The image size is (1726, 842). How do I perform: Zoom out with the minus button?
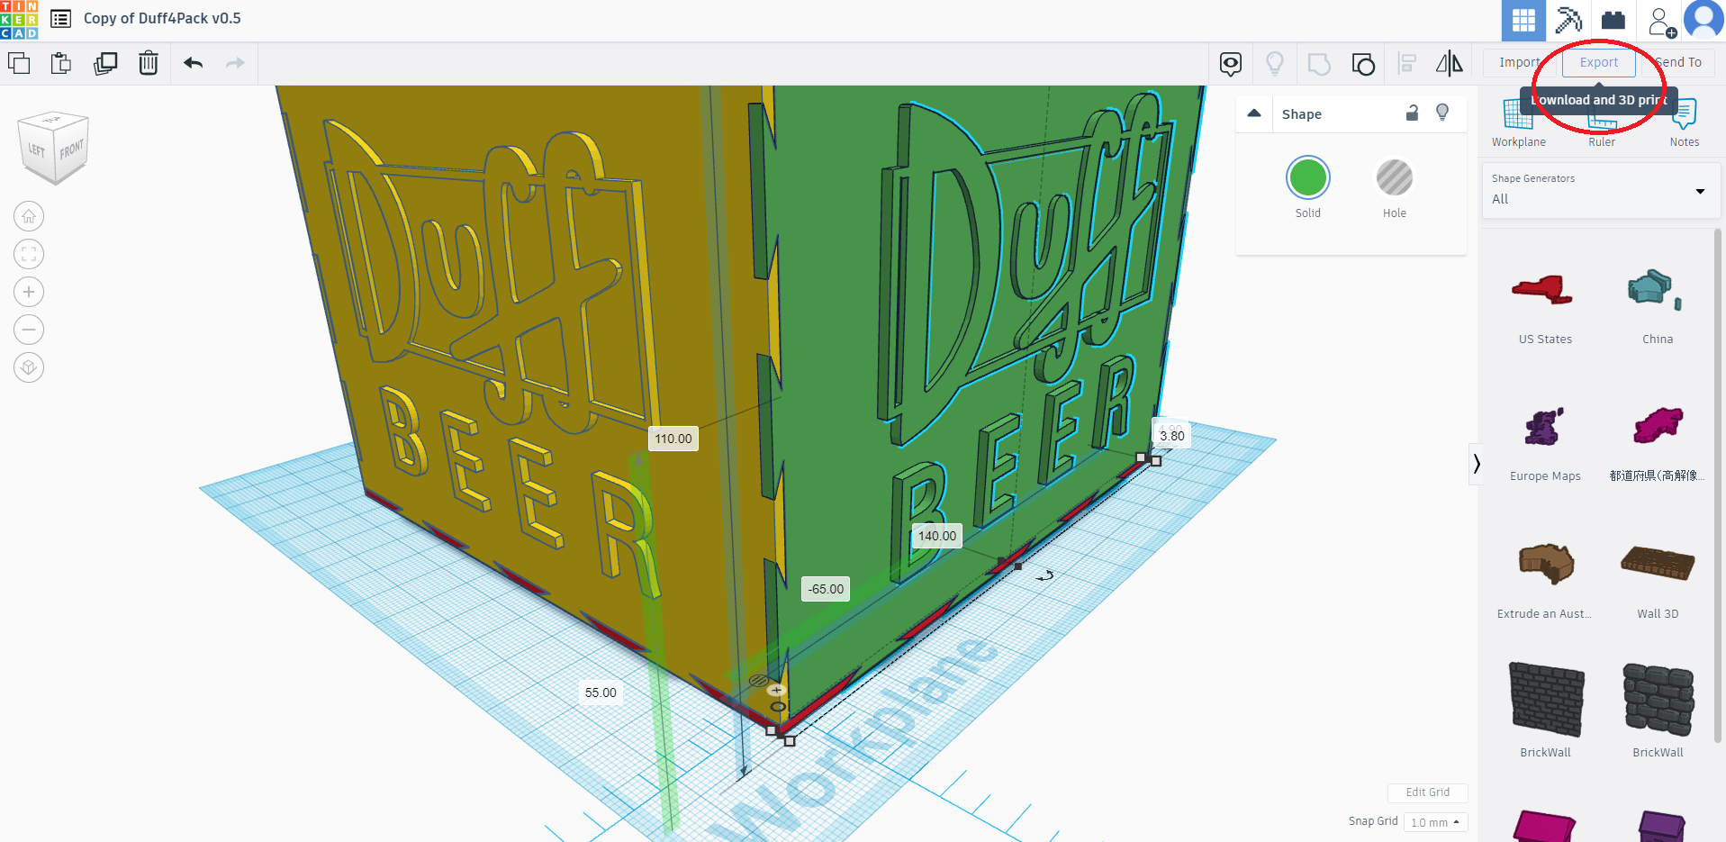[29, 330]
